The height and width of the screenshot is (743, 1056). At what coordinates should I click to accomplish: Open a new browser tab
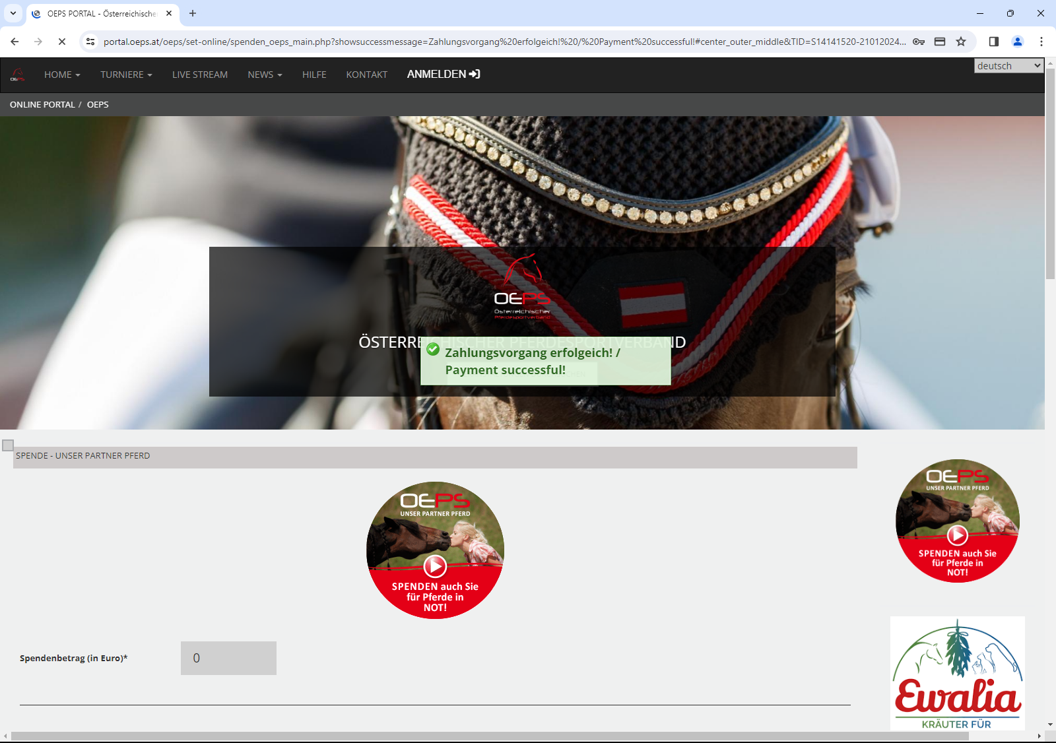pyautogui.click(x=193, y=13)
